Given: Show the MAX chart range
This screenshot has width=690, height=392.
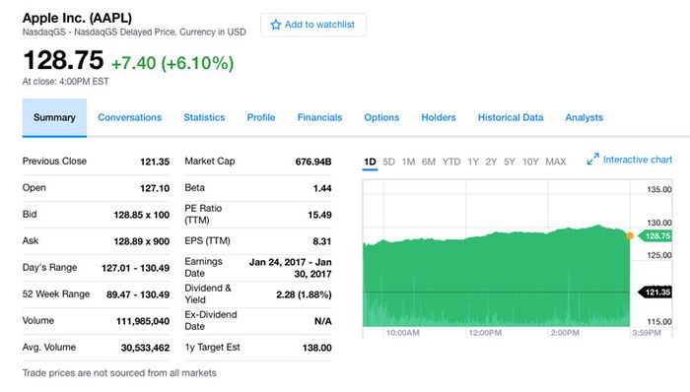Looking at the screenshot, I should tap(556, 162).
